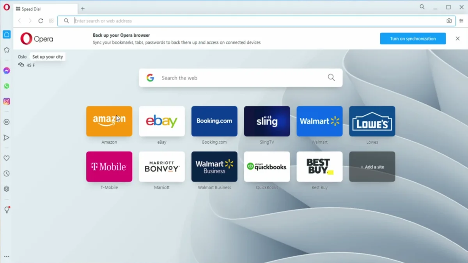Open the QuickBooks speed dial tile

pos(267,167)
